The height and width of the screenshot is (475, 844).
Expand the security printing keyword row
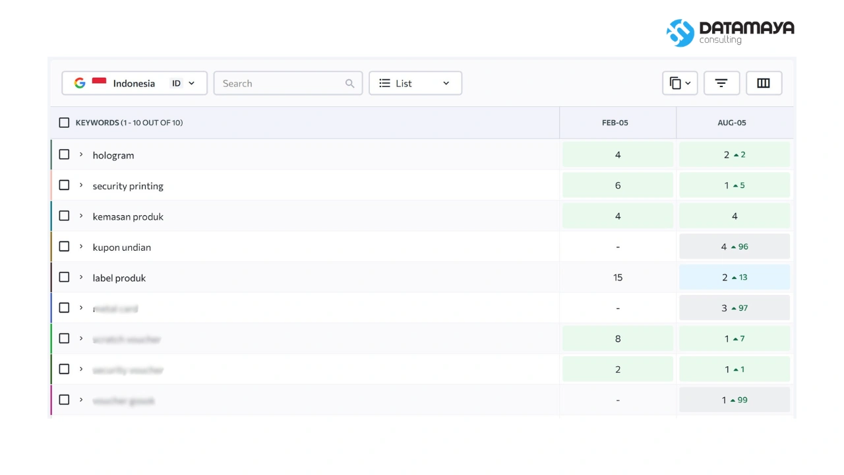(81, 185)
